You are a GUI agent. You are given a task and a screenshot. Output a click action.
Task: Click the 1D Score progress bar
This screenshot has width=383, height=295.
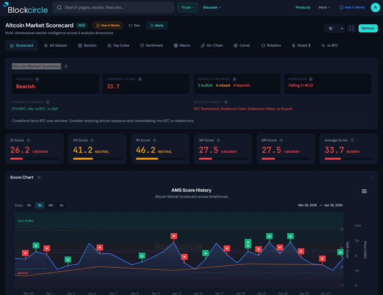click(x=34, y=158)
